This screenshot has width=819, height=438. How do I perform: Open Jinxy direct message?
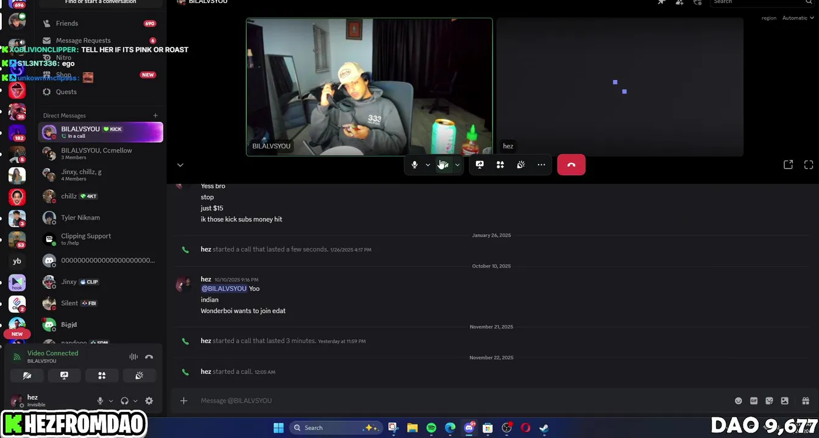[x=101, y=282]
